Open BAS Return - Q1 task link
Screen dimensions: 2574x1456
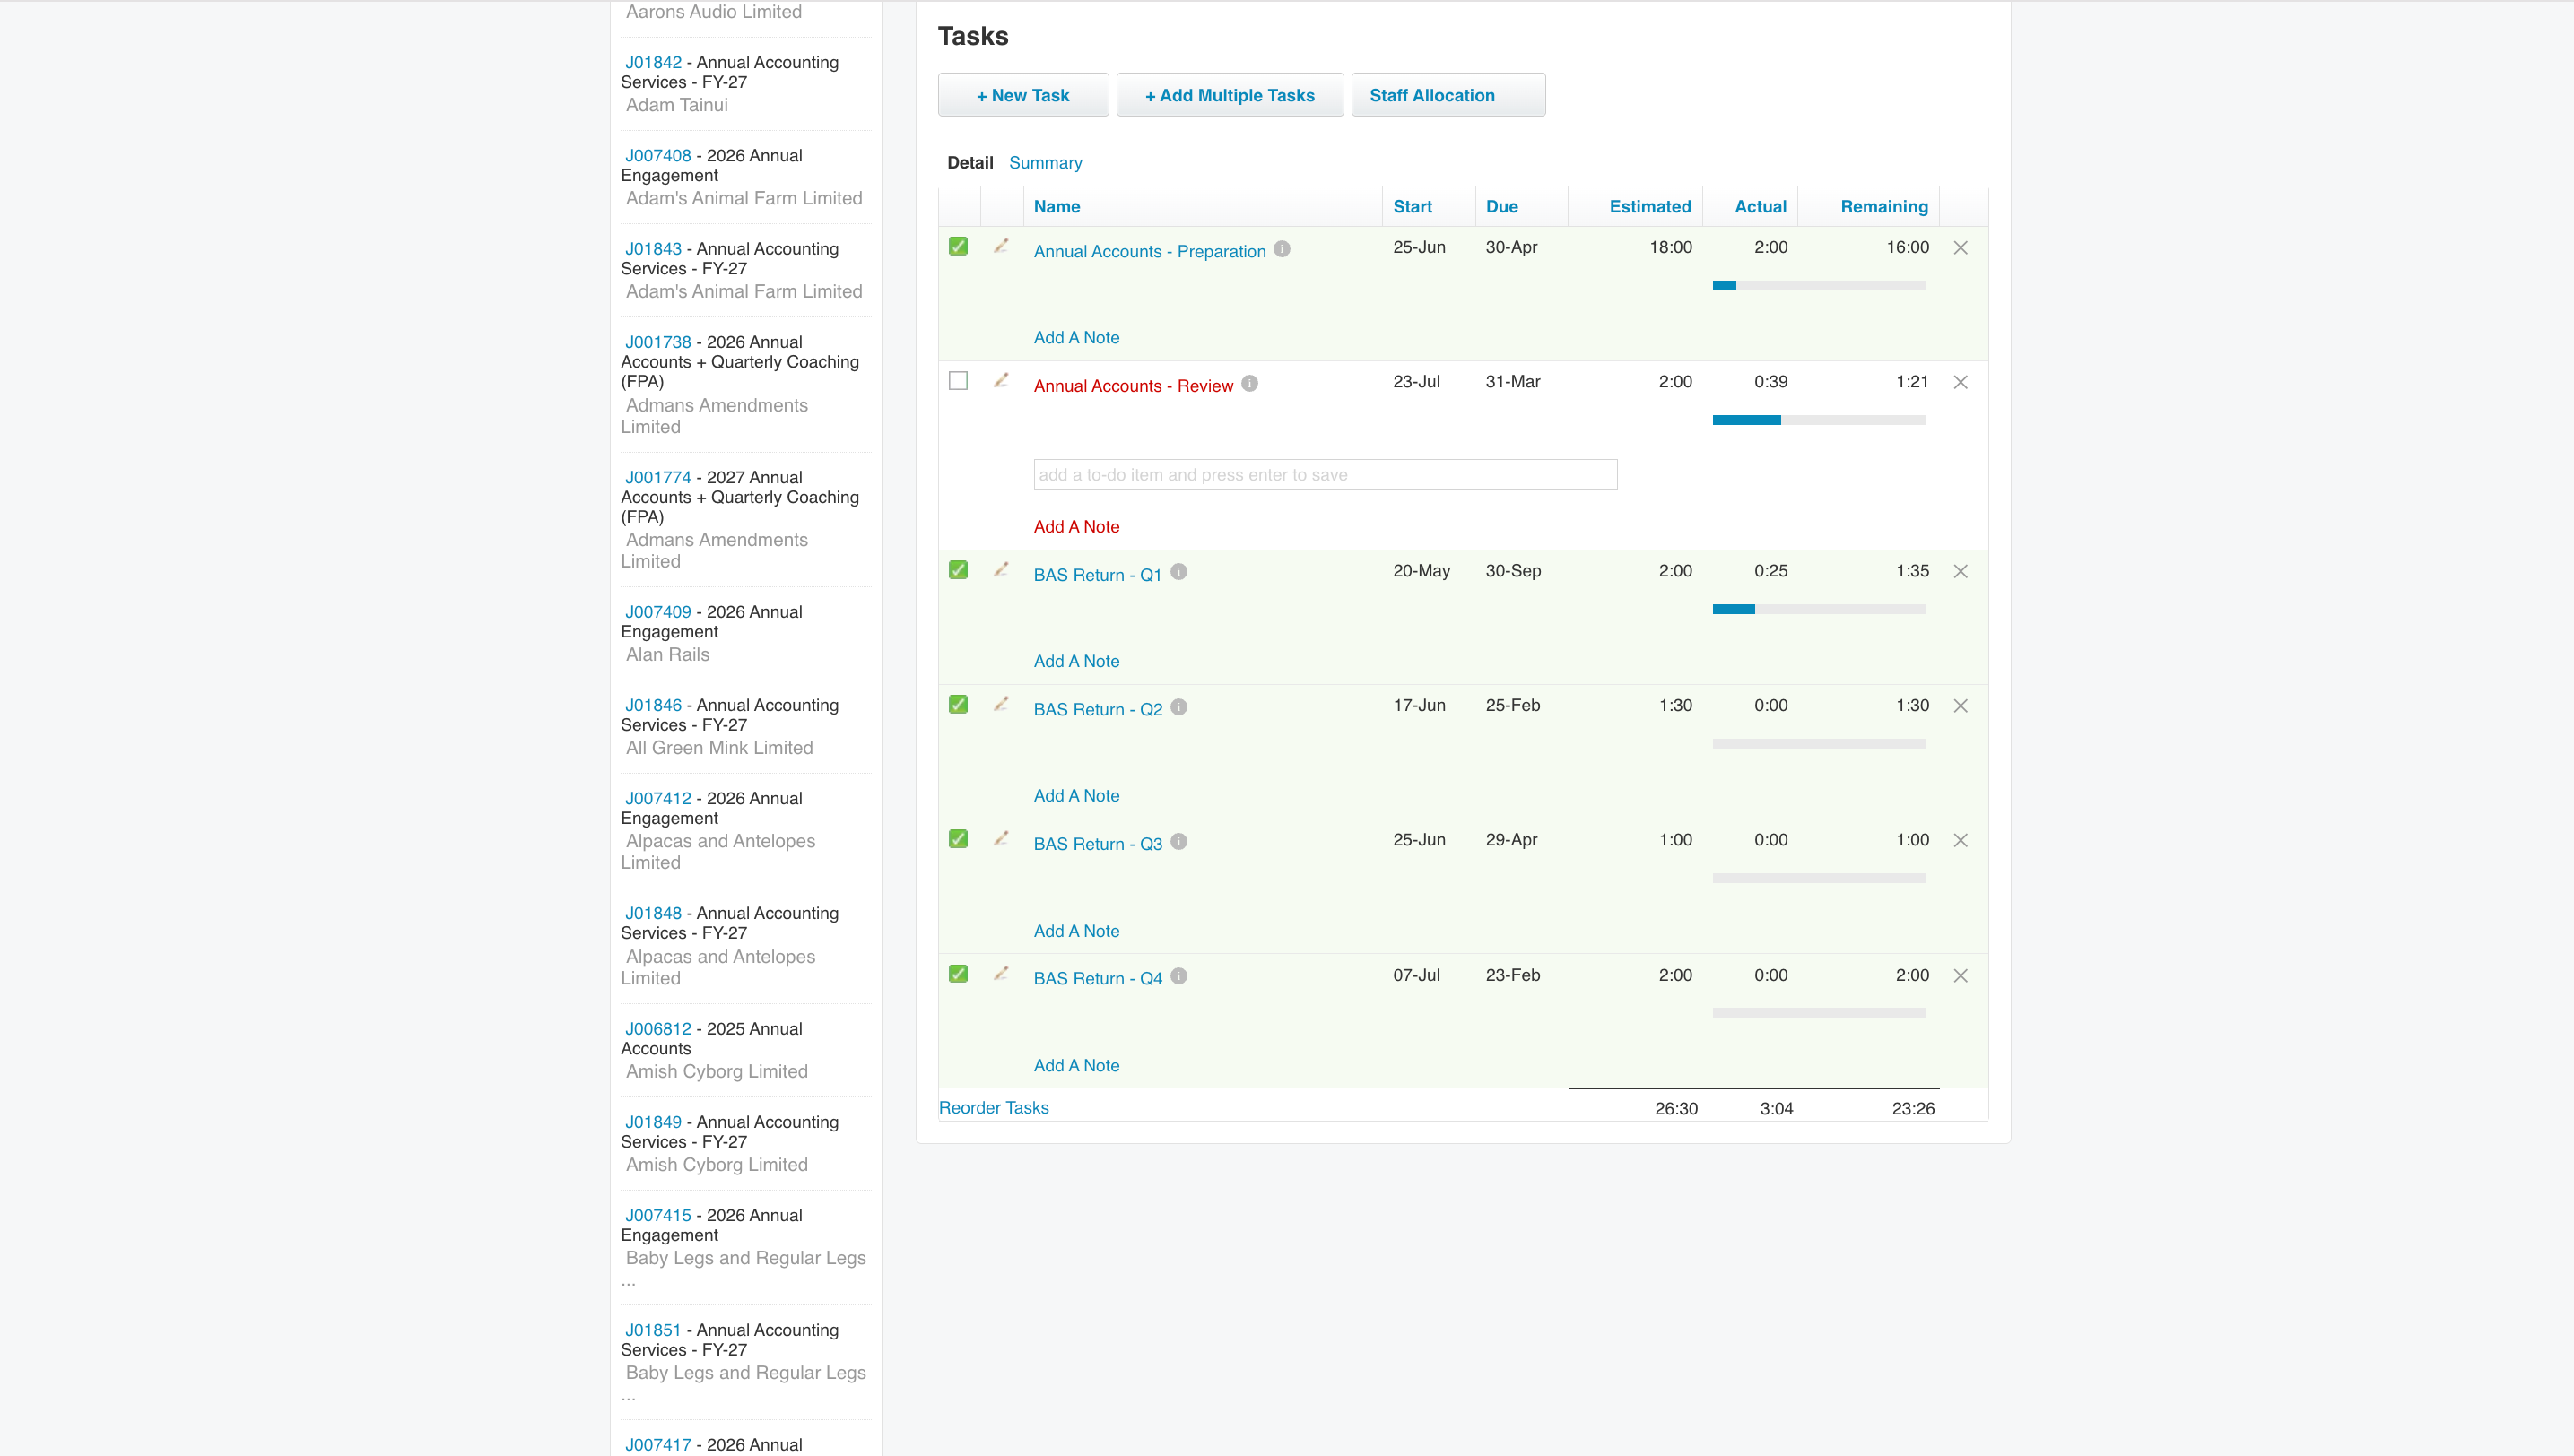(x=1097, y=575)
